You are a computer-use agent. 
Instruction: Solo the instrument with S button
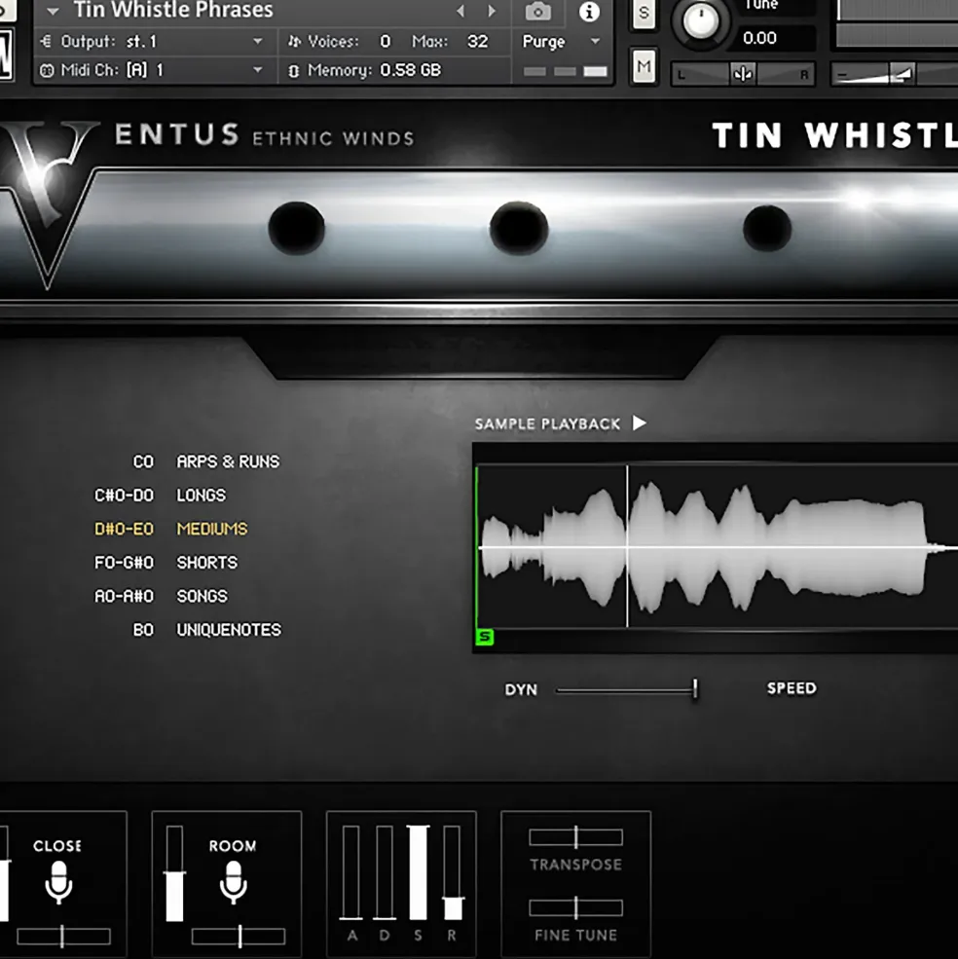tap(644, 13)
